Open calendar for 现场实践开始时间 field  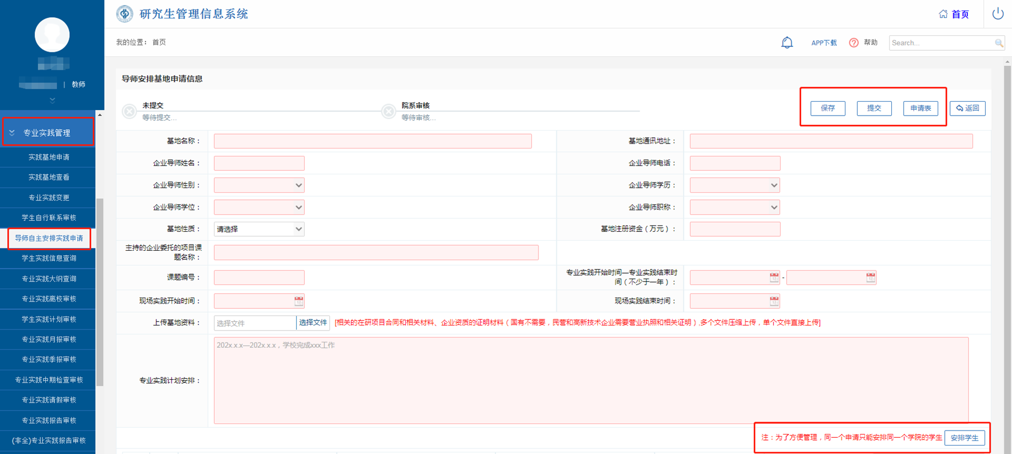(x=299, y=301)
